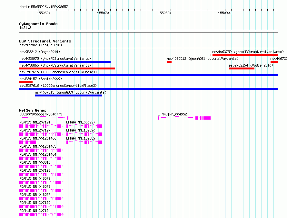This screenshot has height=218, width=287.
Task: Click esv3587616 1000Genomes variant label
Action: click(x=58, y=86)
